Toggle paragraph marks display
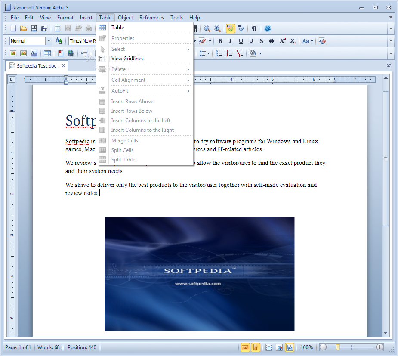This screenshot has height=356, width=398. [x=254, y=28]
